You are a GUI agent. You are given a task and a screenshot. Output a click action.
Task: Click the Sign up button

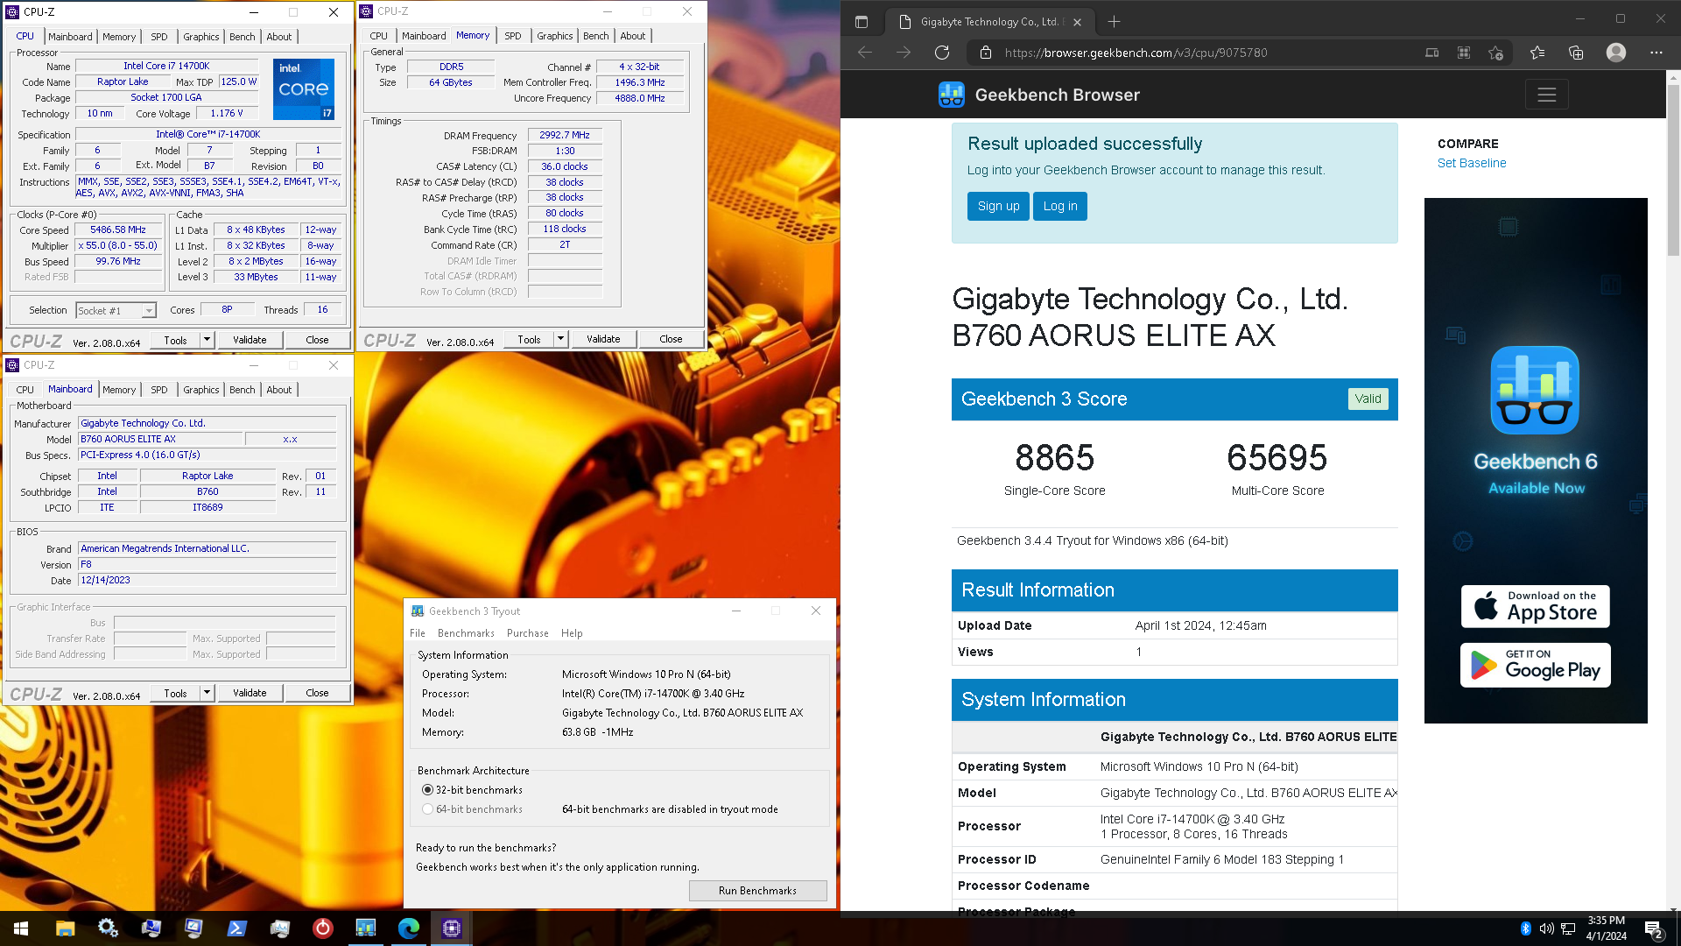point(998,207)
